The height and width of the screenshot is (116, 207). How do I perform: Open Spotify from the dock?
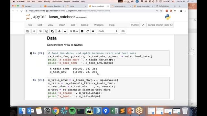click(72, 111)
